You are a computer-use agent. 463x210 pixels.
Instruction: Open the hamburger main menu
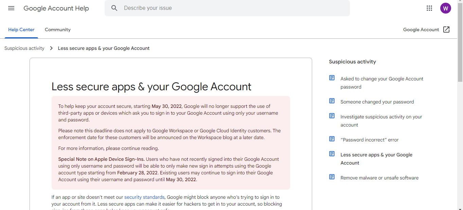tap(11, 8)
